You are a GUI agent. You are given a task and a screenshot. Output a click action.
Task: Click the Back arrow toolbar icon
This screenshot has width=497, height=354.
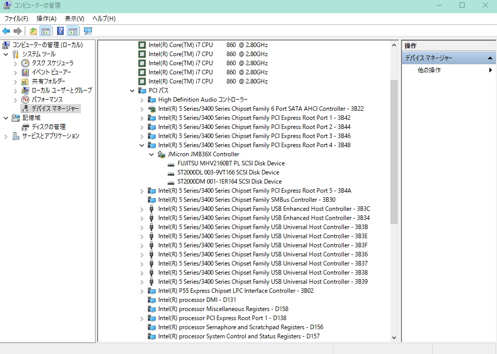[x=6, y=31]
